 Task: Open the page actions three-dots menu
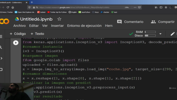point(135,7)
